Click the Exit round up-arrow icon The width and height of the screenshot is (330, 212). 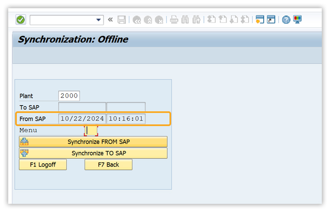click(148, 20)
